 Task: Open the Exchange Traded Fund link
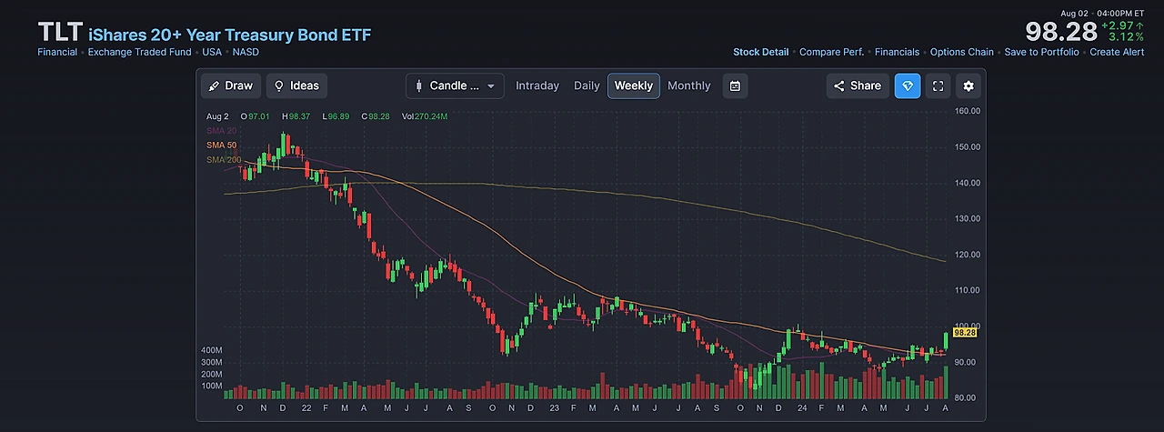coord(139,52)
